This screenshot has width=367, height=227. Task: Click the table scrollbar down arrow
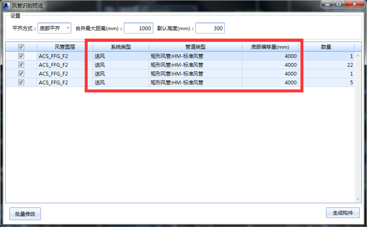coord(358,199)
